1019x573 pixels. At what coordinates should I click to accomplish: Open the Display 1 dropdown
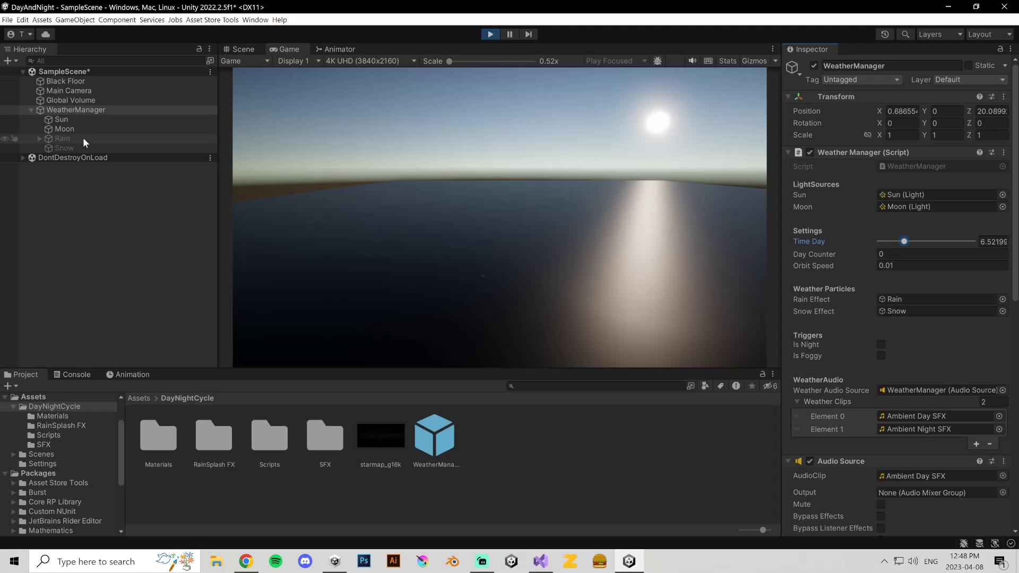pyautogui.click(x=299, y=61)
